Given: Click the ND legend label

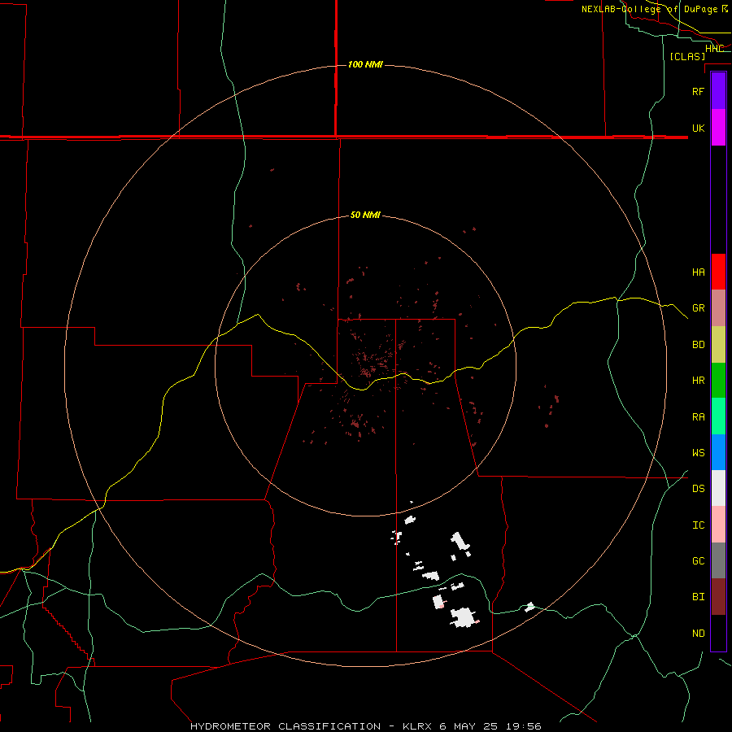Looking at the screenshot, I should [699, 634].
